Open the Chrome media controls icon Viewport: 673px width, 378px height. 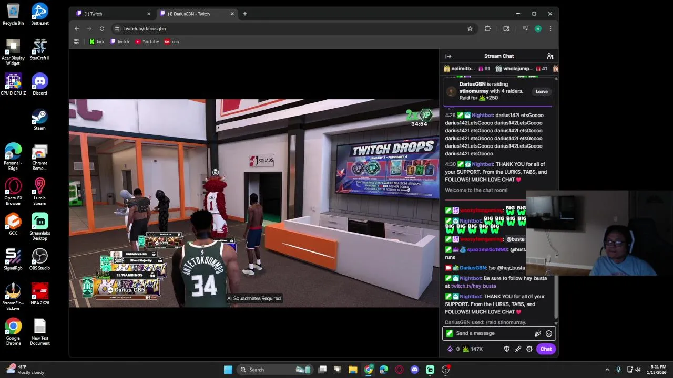coord(525,29)
